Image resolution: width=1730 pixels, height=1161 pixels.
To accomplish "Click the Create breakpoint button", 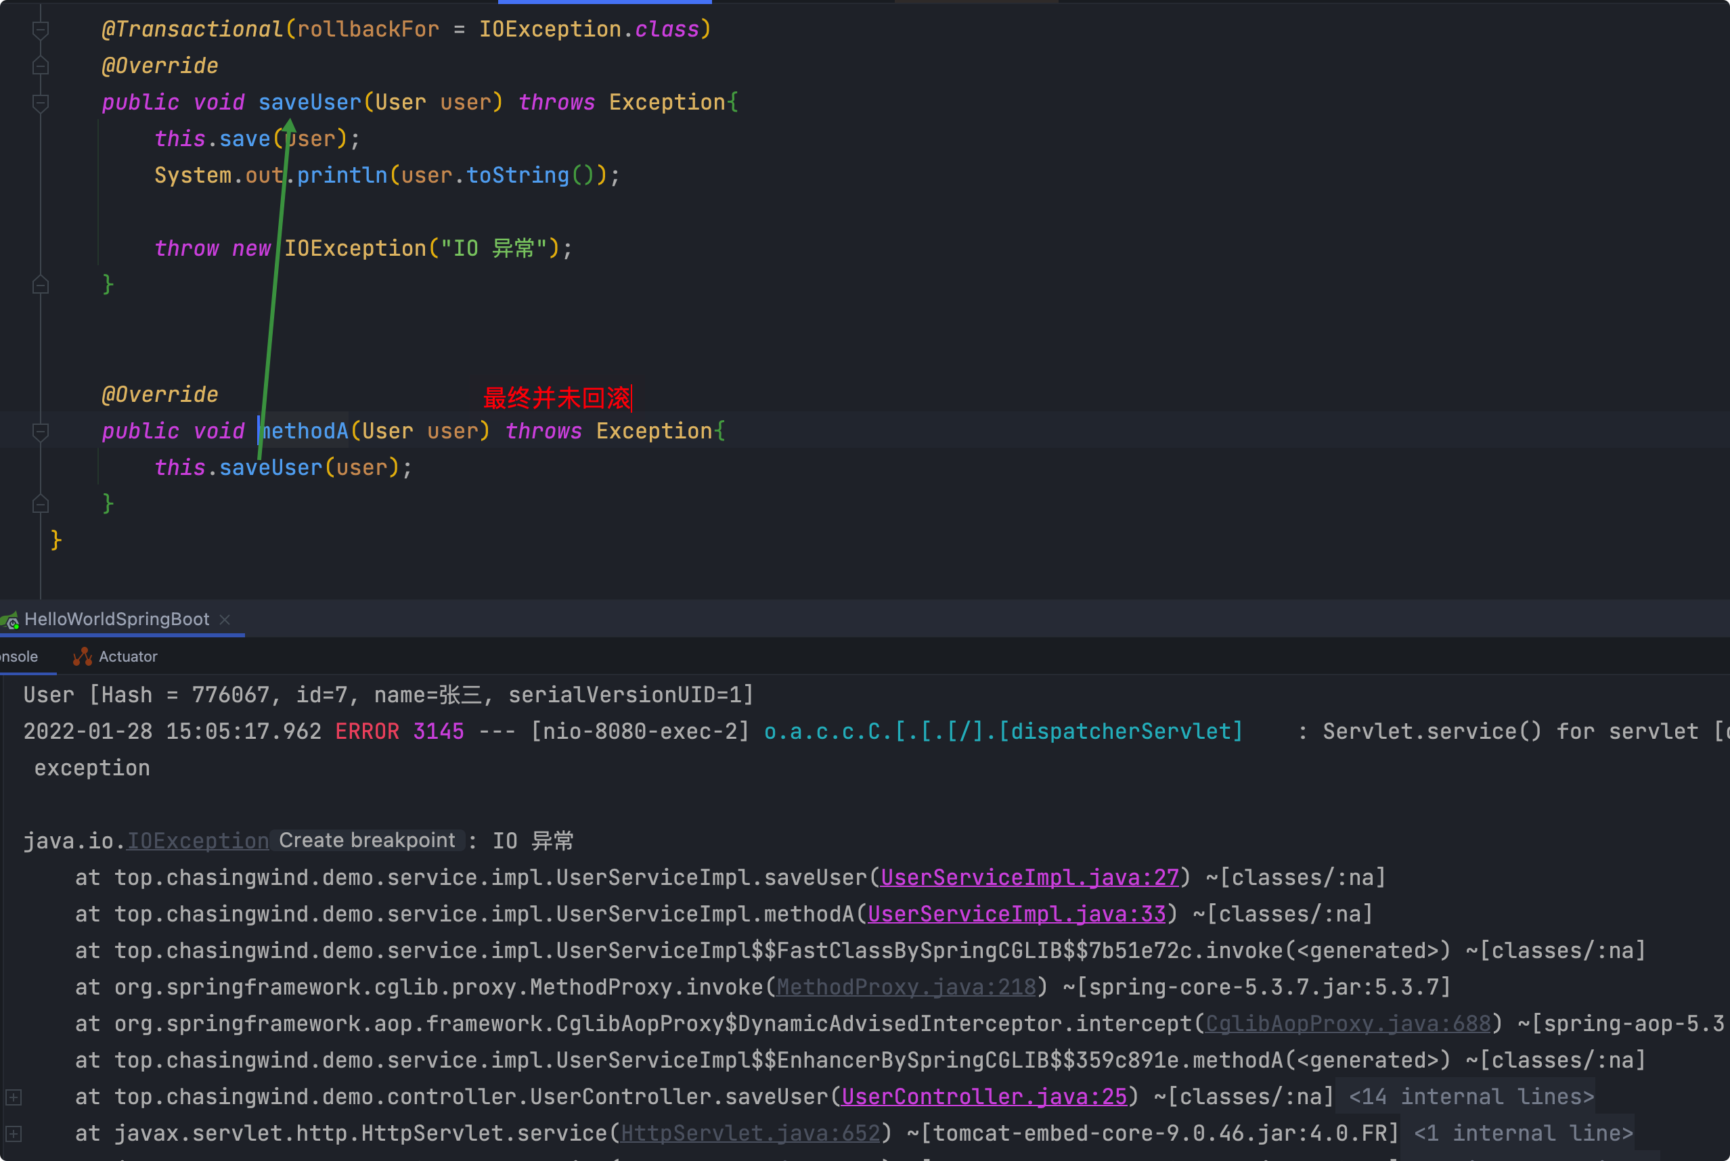I will [x=367, y=840].
